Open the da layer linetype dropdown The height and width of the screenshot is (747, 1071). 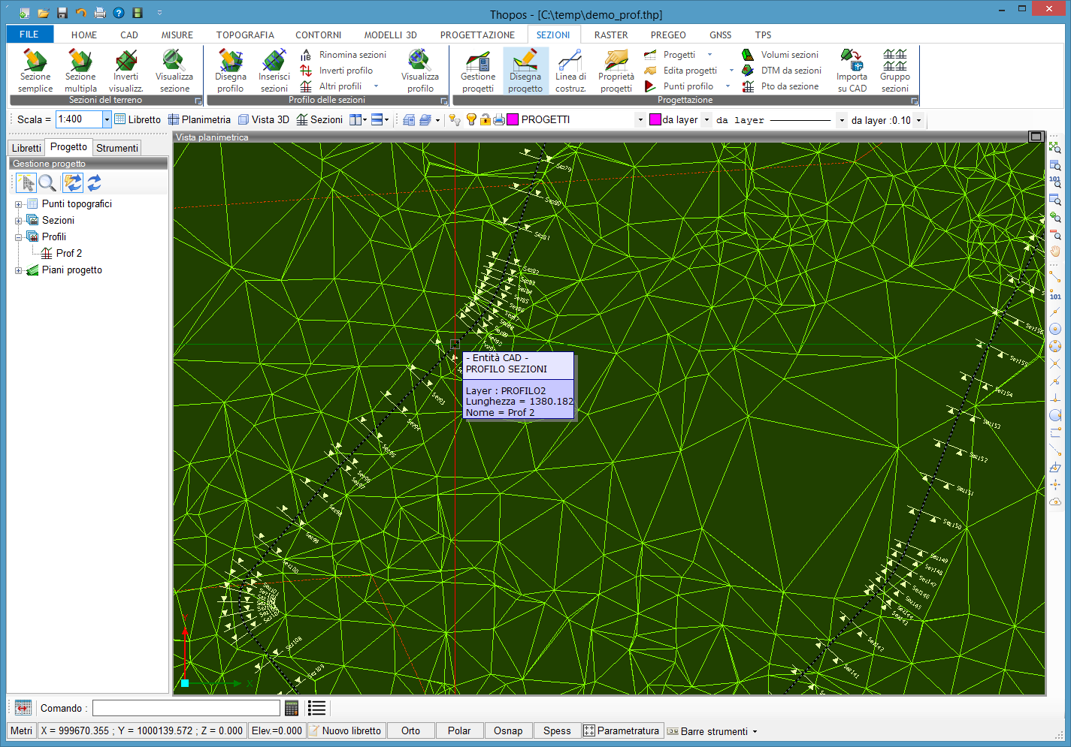[x=842, y=120]
